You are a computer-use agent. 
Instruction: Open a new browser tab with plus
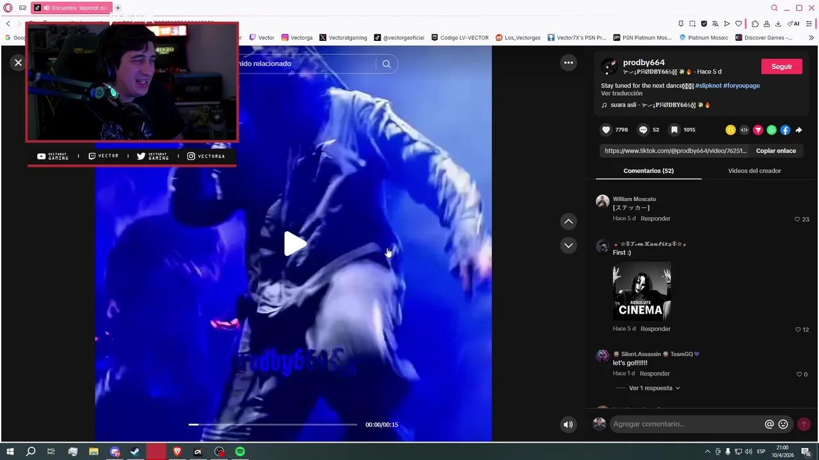point(118,8)
